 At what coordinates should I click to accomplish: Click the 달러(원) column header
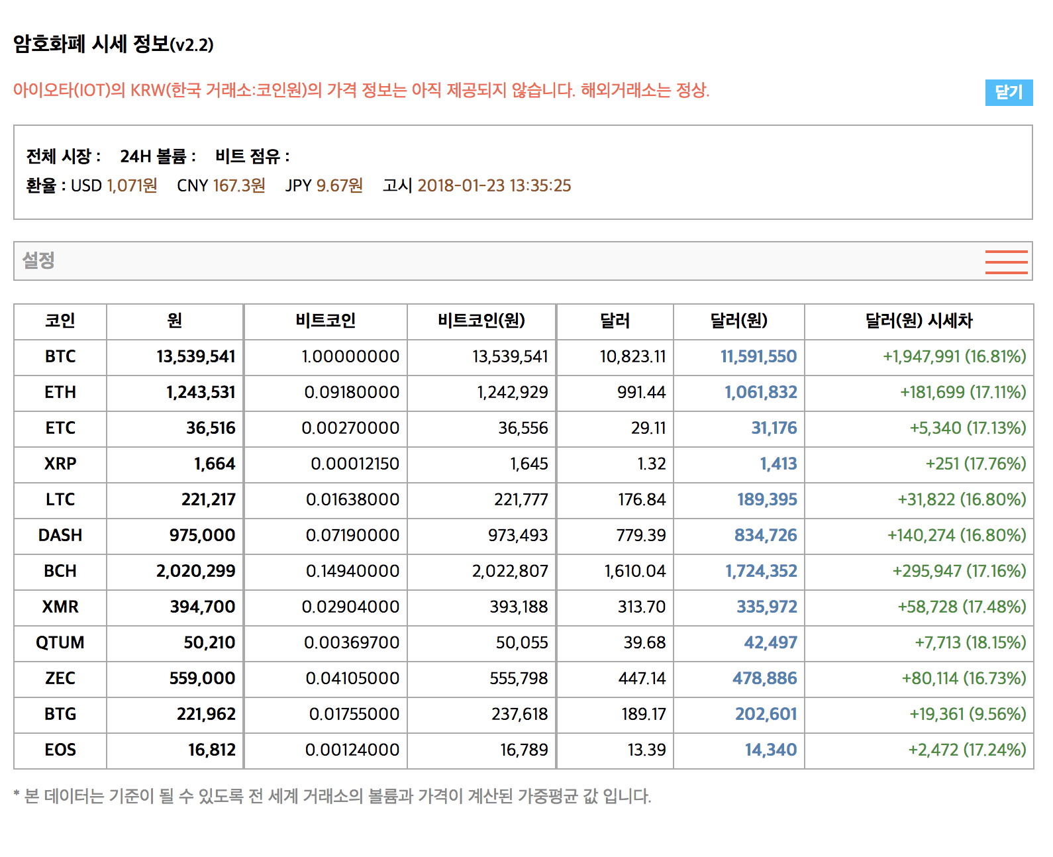click(x=739, y=321)
